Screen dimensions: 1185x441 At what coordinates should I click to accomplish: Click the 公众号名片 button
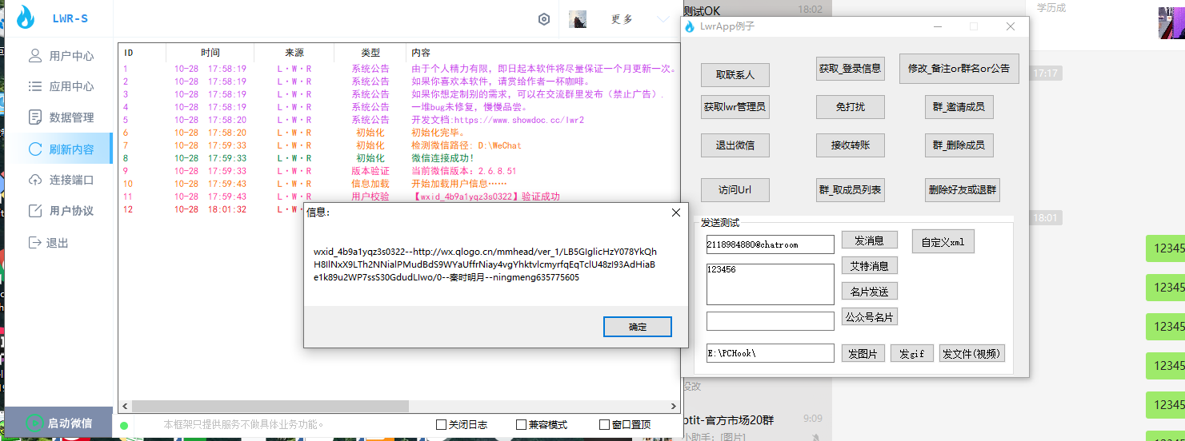point(869,317)
